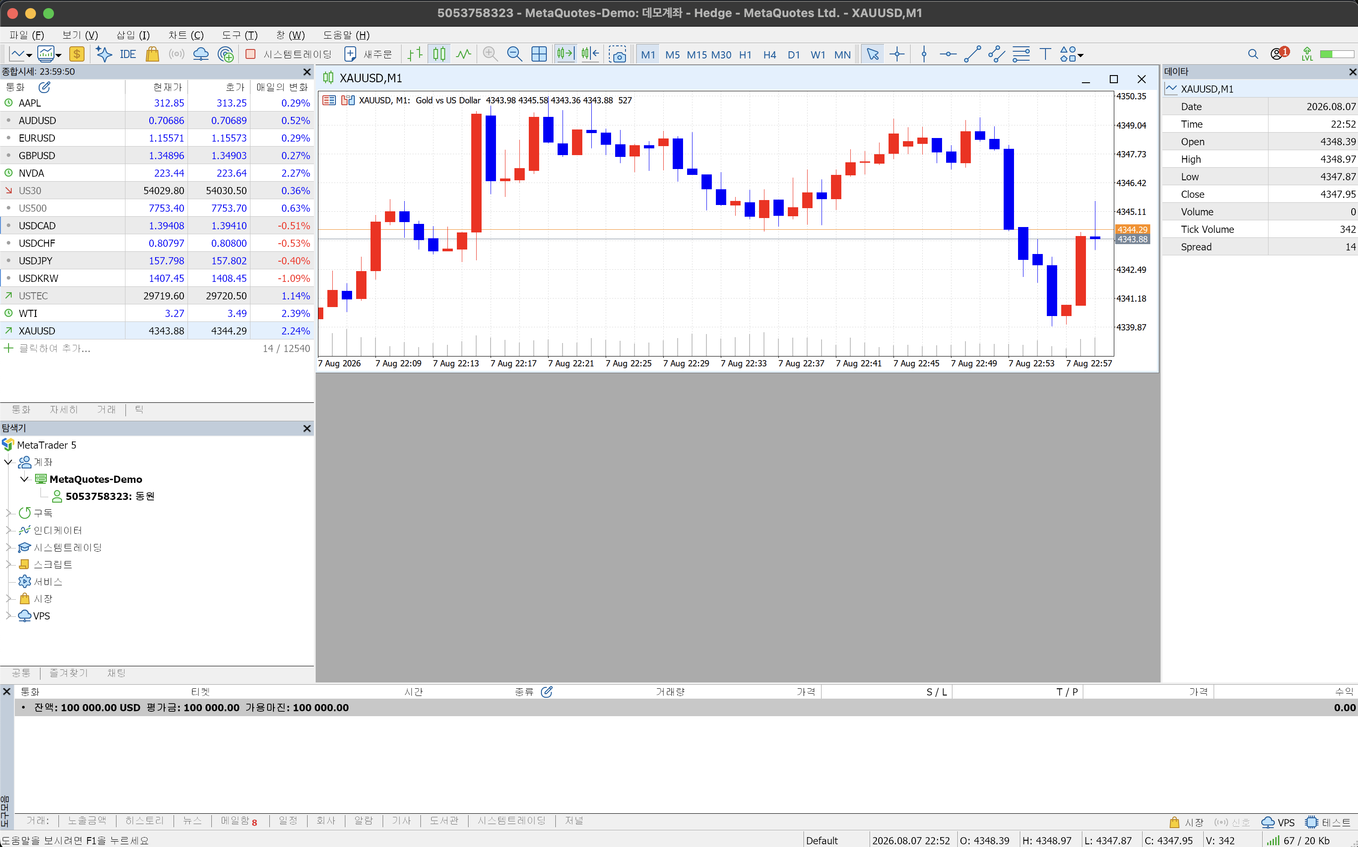The height and width of the screenshot is (847, 1358).
Task: Select the XAUUSD row in market watch
Action: (x=157, y=331)
